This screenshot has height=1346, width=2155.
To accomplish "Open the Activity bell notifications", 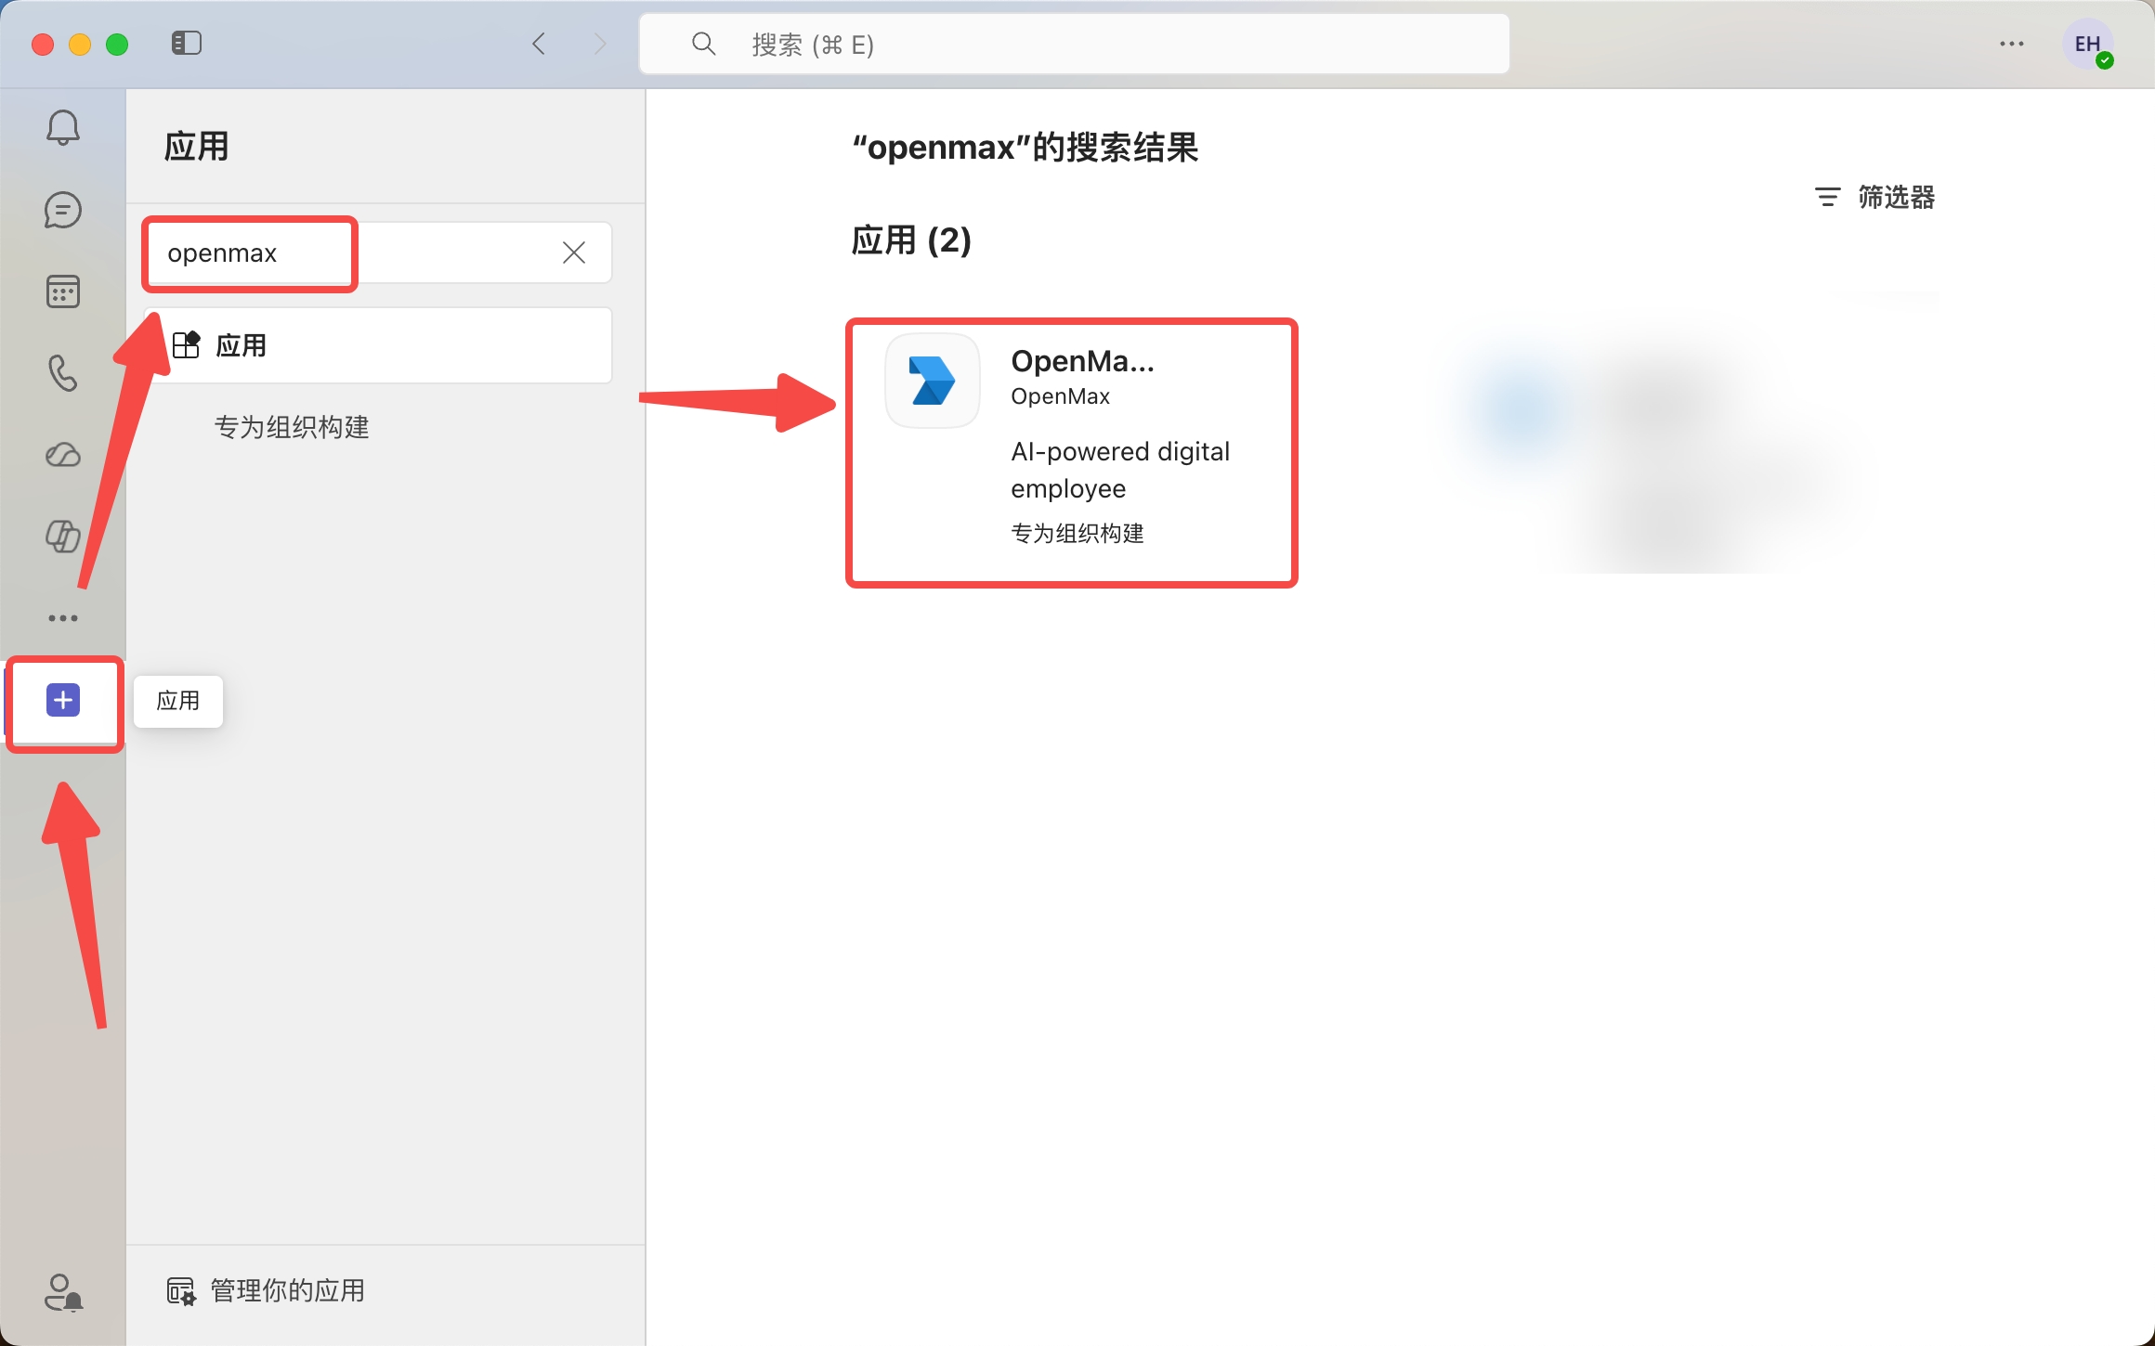I will (63, 127).
